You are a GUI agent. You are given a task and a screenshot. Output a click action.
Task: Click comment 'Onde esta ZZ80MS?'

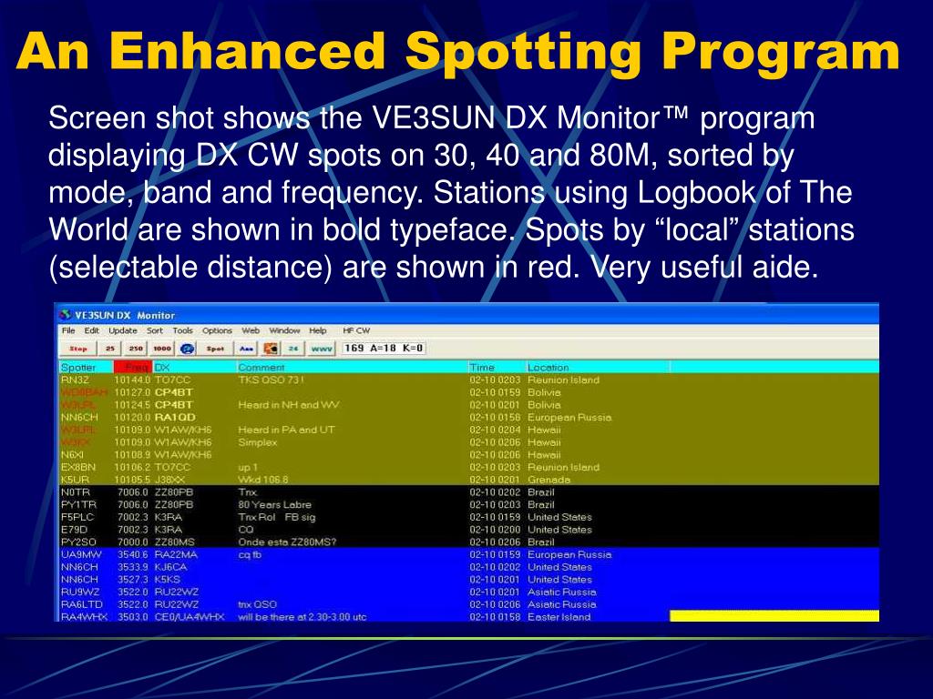pyautogui.click(x=287, y=542)
